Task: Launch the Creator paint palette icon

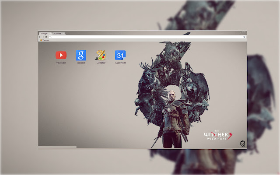Action: pos(101,55)
